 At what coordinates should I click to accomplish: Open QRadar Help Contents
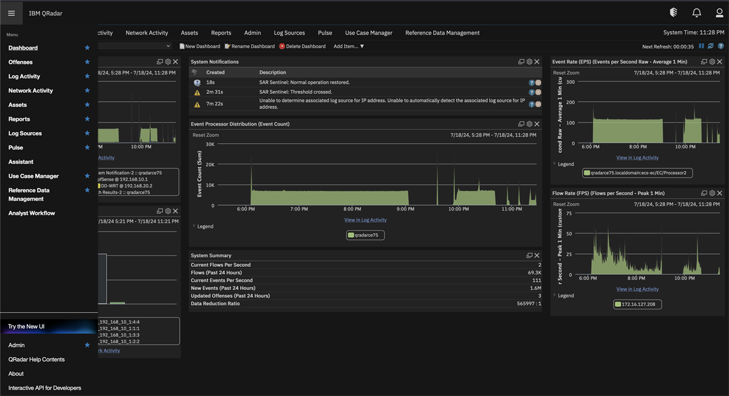pos(36,360)
